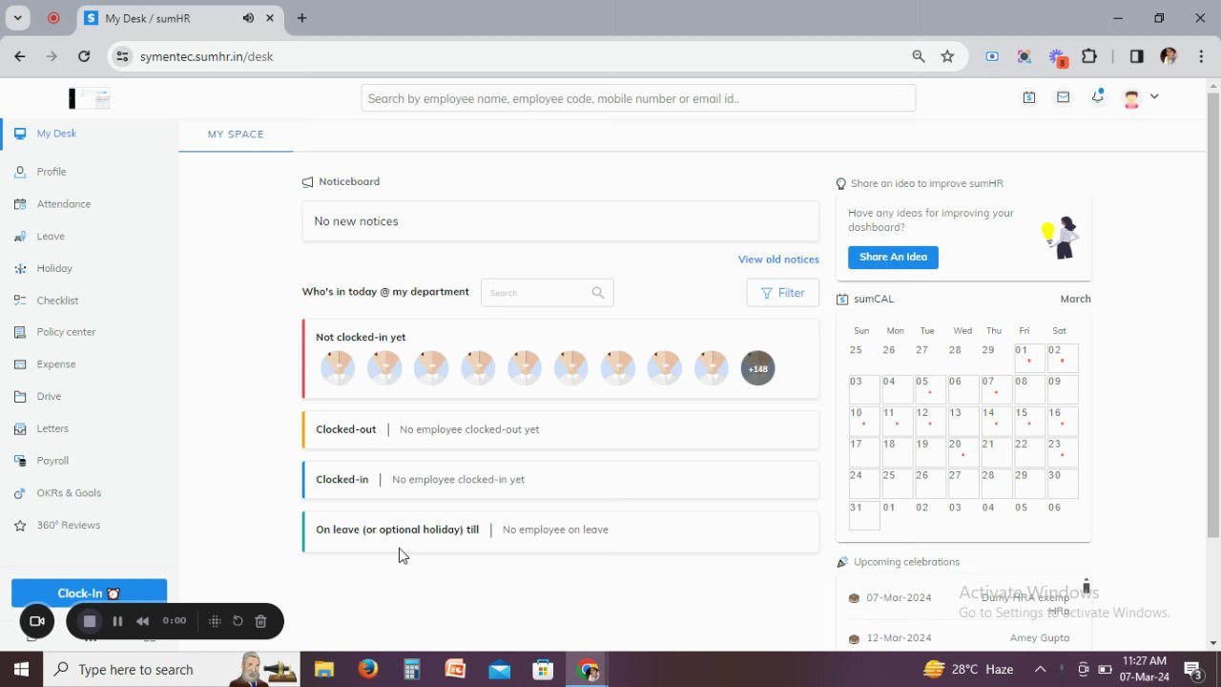Click the Payroll sidebar icon

click(x=19, y=461)
